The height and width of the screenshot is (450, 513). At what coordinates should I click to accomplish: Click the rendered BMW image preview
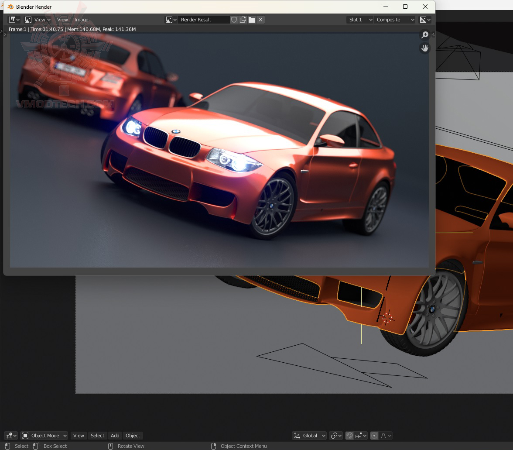(x=219, y=150)
